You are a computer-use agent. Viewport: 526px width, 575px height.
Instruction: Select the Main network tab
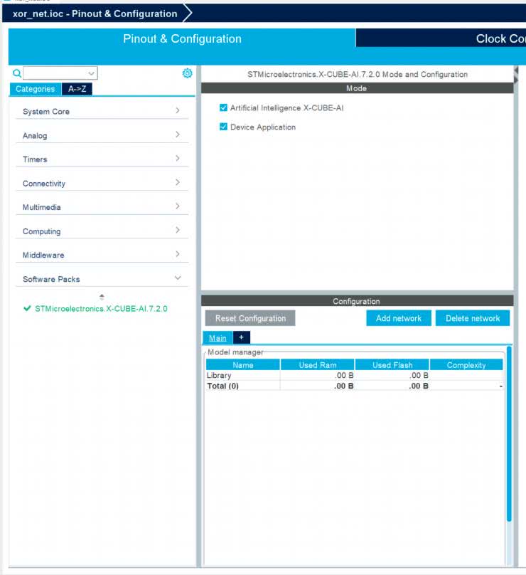coord(218,338)
